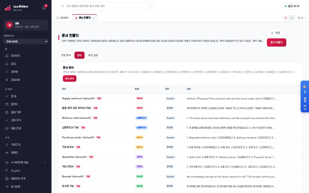The height and width of the screenshot is (193, 309).
Task: Open 비밀번호 변경 settings item
Action: coord(26,178)
